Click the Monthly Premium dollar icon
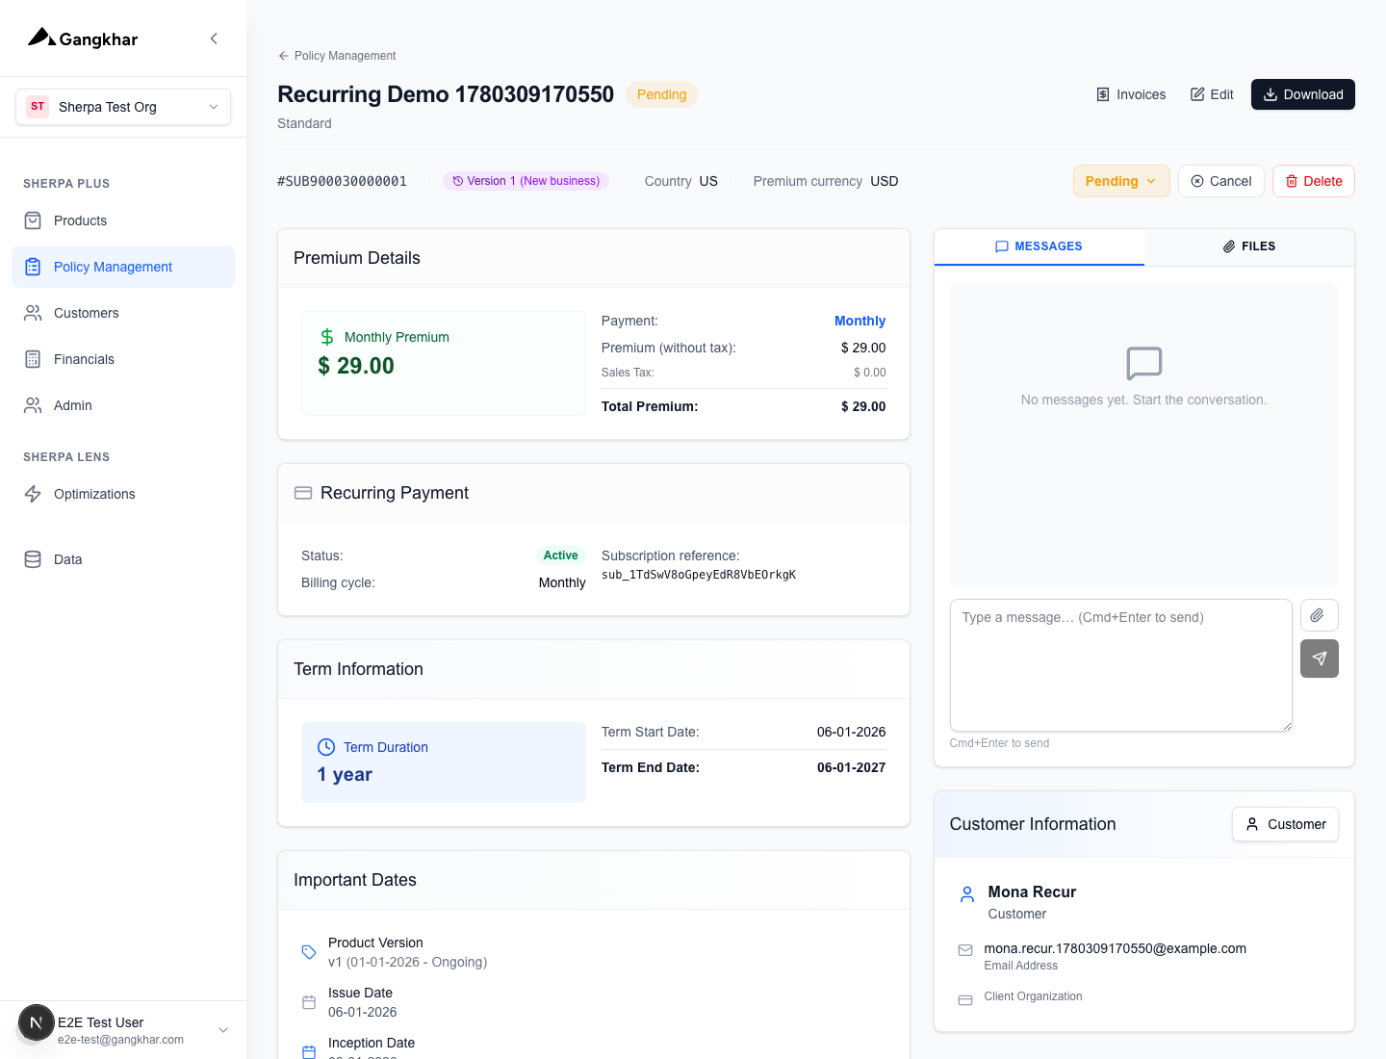The height and width of the screenshot is (1059, 1386). pyautogui.click(x=327, y=337)
